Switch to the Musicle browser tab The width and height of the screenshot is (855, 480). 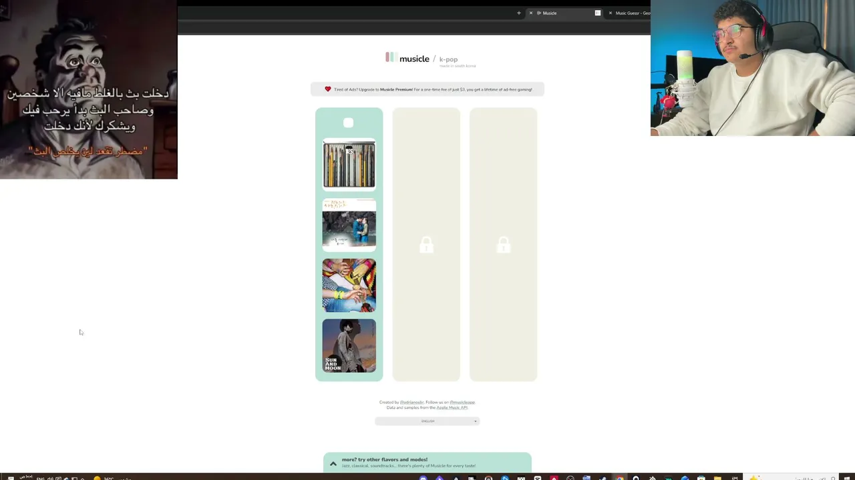[x=566, y=13]
